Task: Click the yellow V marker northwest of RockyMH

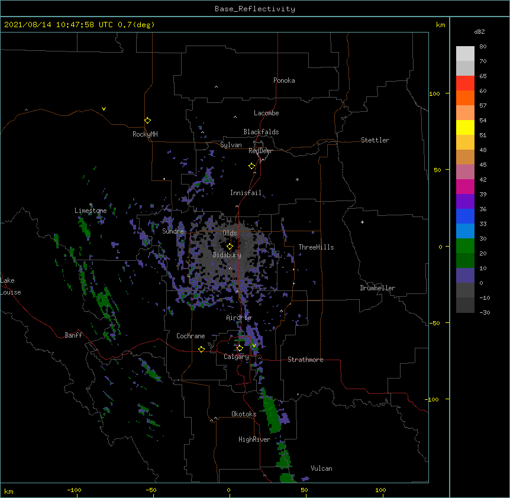Action: pos(104,109)
